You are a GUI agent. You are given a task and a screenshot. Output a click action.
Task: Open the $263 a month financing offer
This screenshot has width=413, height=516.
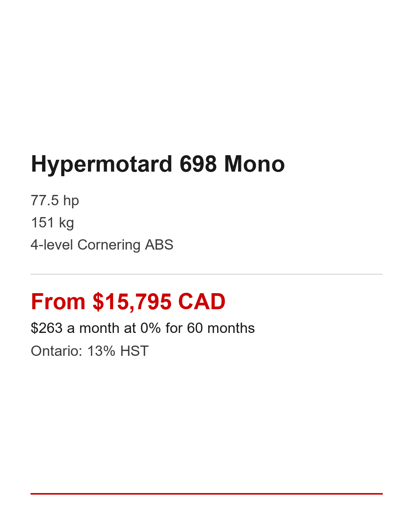pos(143,328)
